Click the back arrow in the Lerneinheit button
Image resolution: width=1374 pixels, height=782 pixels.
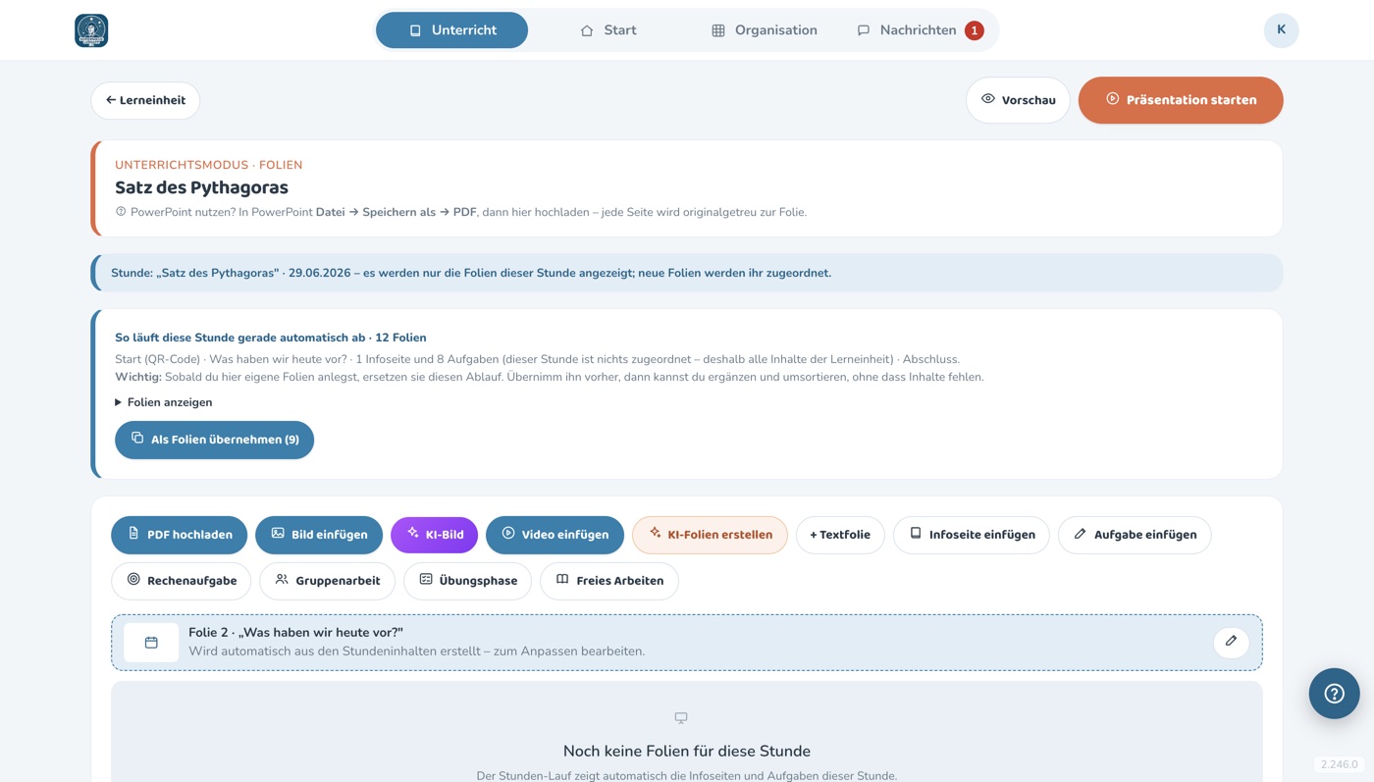pos(111,100)
